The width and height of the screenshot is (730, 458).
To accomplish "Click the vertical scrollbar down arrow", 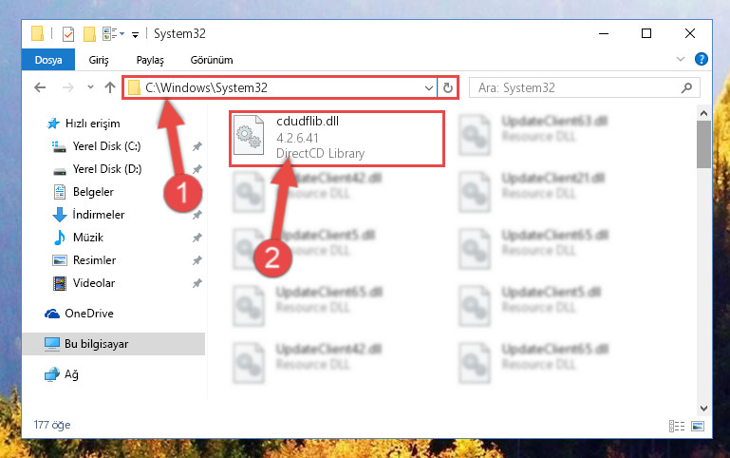I will [x=703, y=409].
